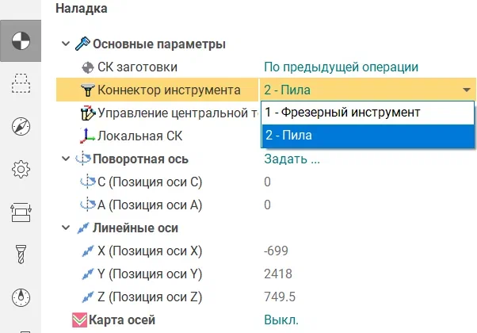Click По предыдущей операции value
477x333 pixels.
[341, 67]
